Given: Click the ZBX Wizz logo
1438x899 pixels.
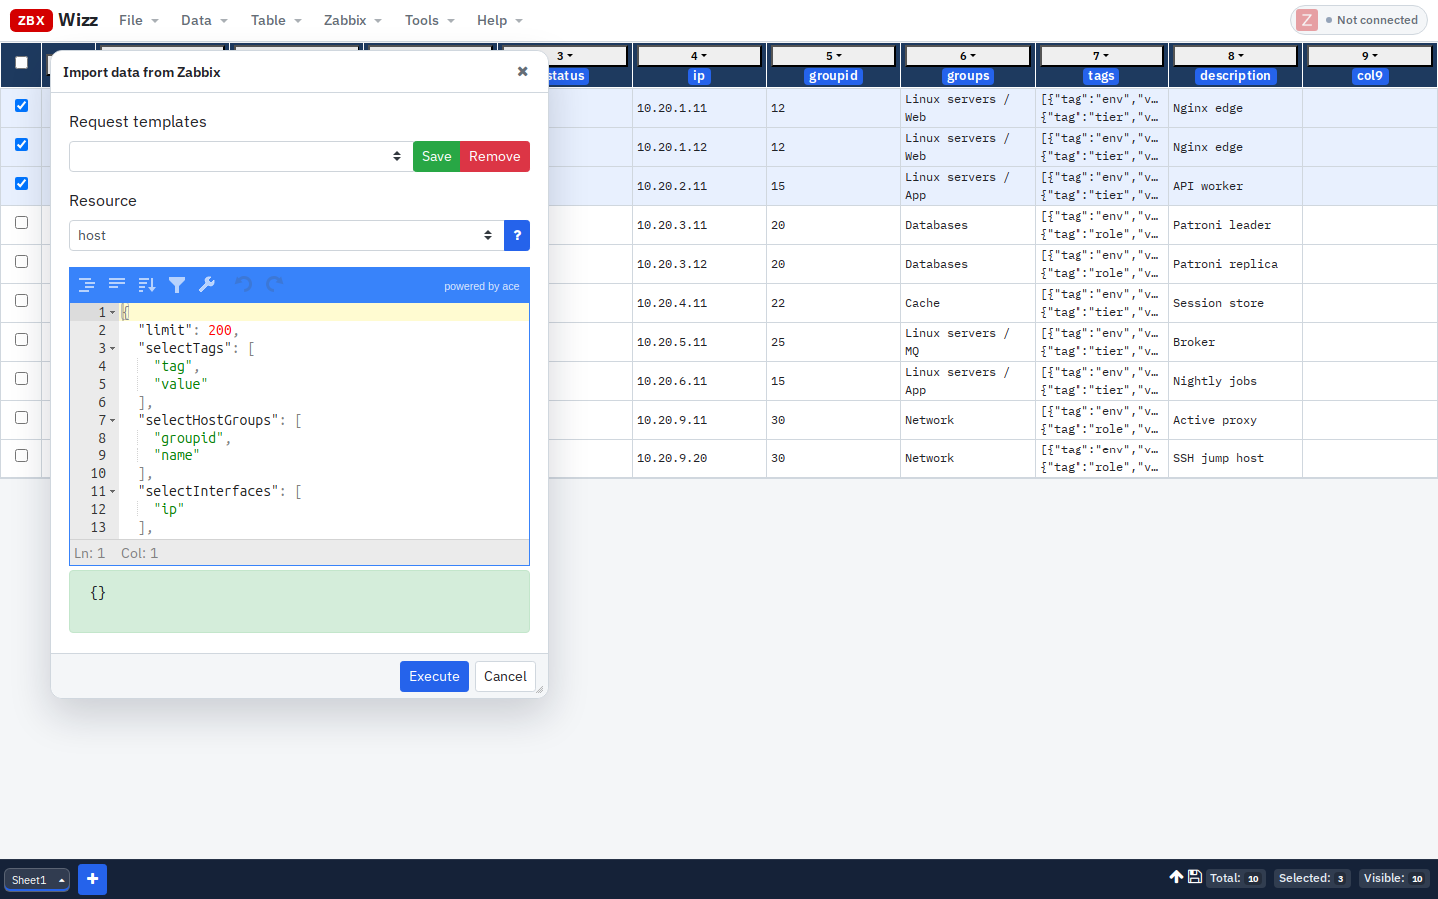Looking at the screenshot, I should pos(54,20).
